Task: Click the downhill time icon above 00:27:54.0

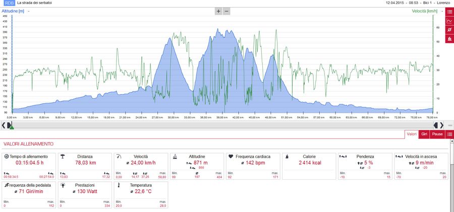Action: click(x=50, y=173)
